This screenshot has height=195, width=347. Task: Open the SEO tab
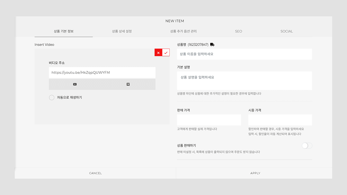(x=238, y=31)
